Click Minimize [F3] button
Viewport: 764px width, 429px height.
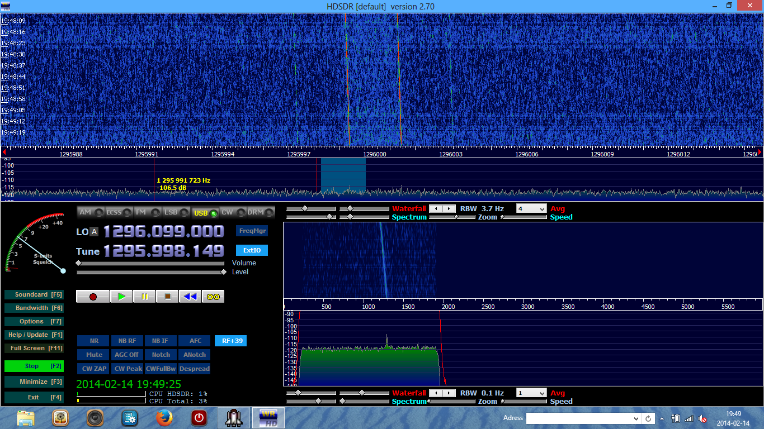34,382
